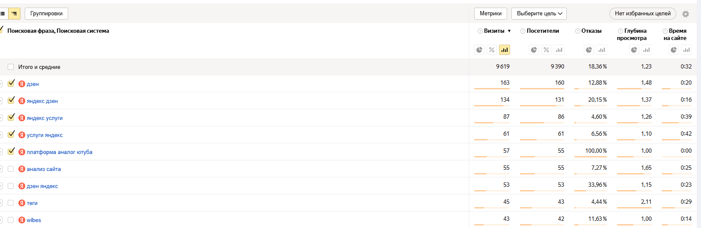The width and height of the screenshot is (701, 228).
Task: Show Visitors column as pie chart
Action: [x=534, y=50]
